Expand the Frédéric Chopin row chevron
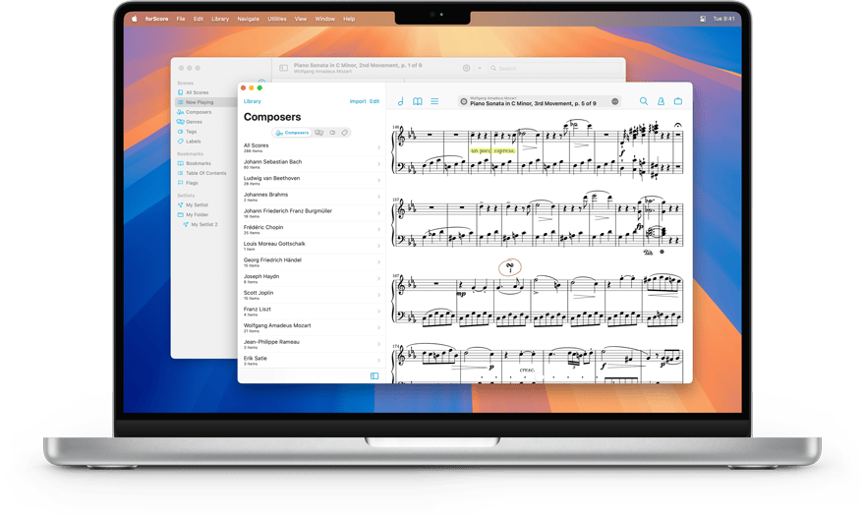 click(379, 229)
